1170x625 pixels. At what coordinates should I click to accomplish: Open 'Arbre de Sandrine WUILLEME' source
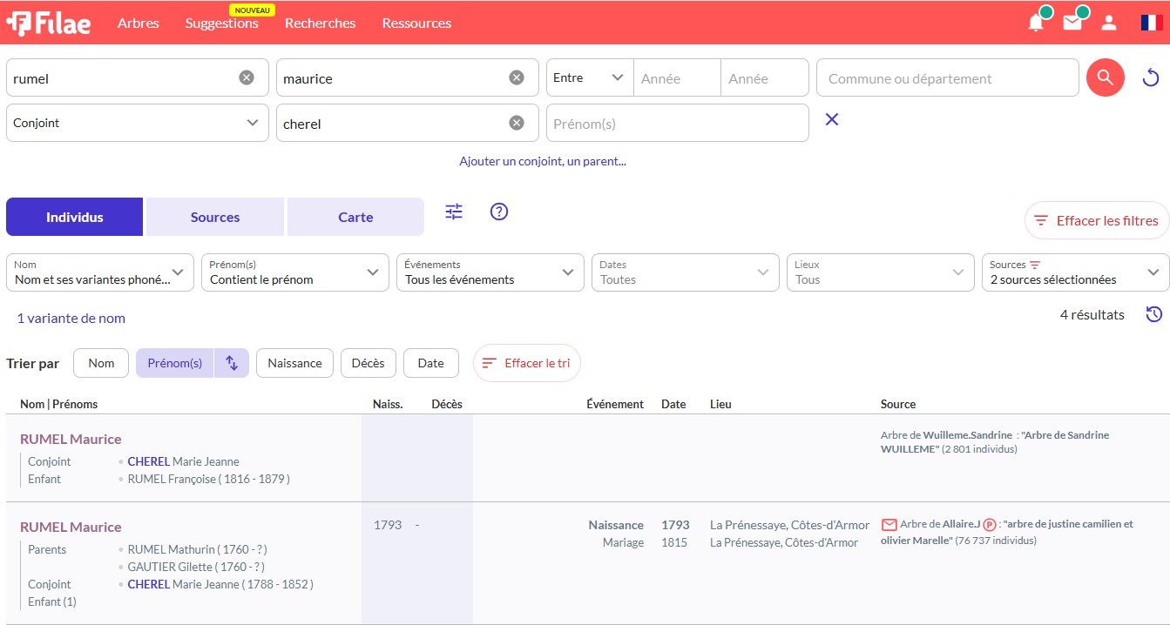[x=995, y=441]
